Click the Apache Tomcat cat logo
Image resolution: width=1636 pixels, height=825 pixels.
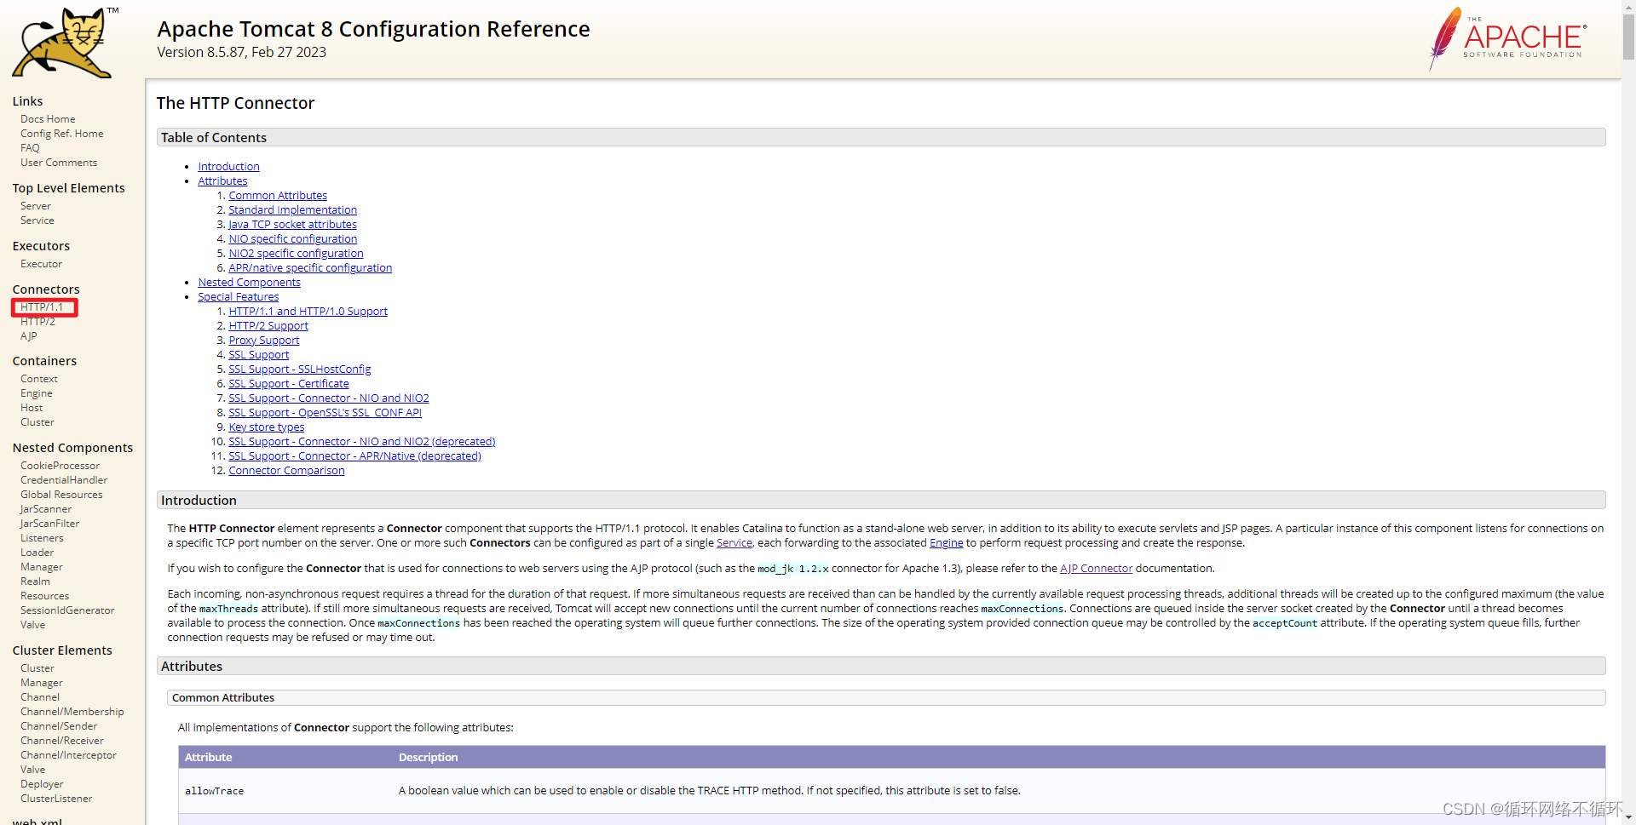pos(65,43)
